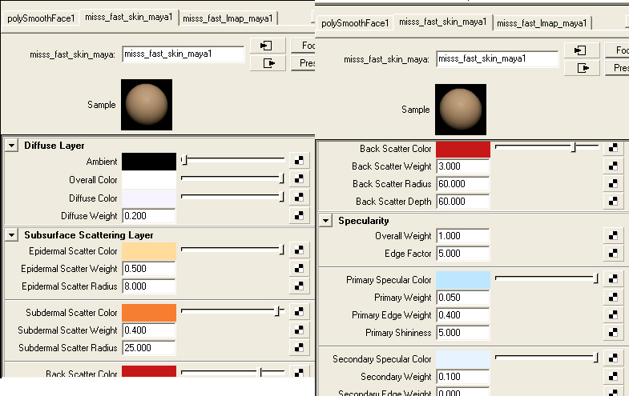629x396 pixels.
Task: Click the Sample sphere swatch in left panel
Action: (x=147, y=105)
